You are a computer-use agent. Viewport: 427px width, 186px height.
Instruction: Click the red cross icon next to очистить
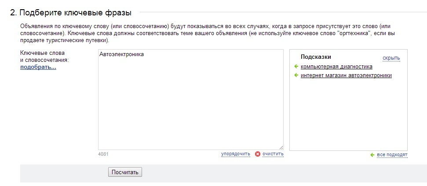[x=258, y=154]
